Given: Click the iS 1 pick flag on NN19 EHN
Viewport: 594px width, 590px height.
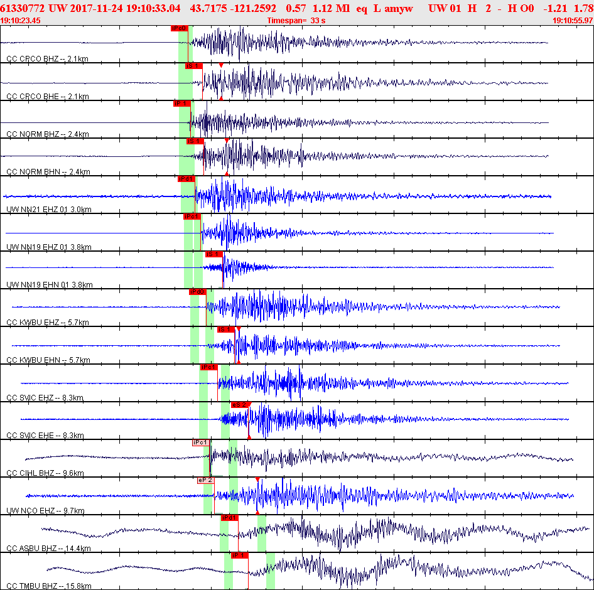Looking at the screenshot, I should [x=214, y=254].
